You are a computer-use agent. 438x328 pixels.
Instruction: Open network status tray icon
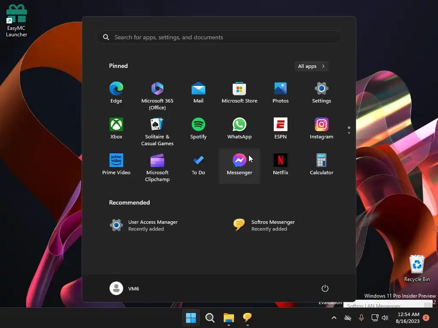tap(375, 318)
